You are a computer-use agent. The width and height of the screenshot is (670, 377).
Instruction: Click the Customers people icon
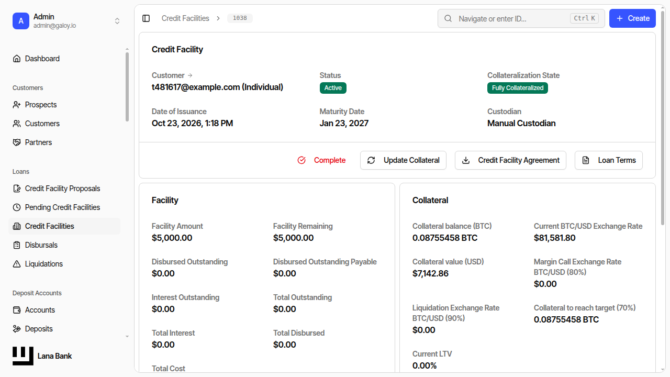(17, 124)
